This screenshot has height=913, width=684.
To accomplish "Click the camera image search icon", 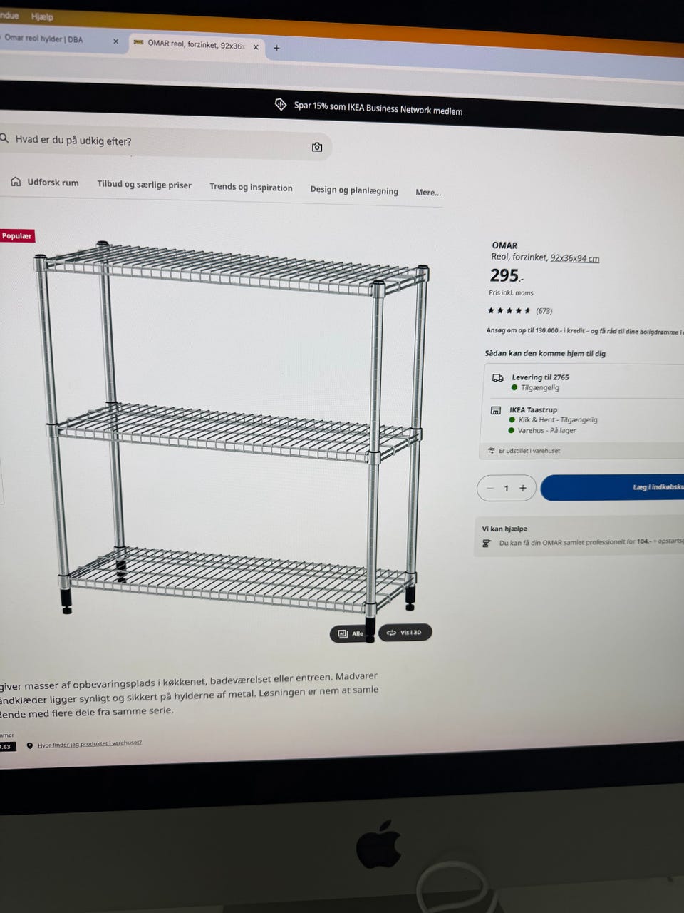I will [317, 147].
